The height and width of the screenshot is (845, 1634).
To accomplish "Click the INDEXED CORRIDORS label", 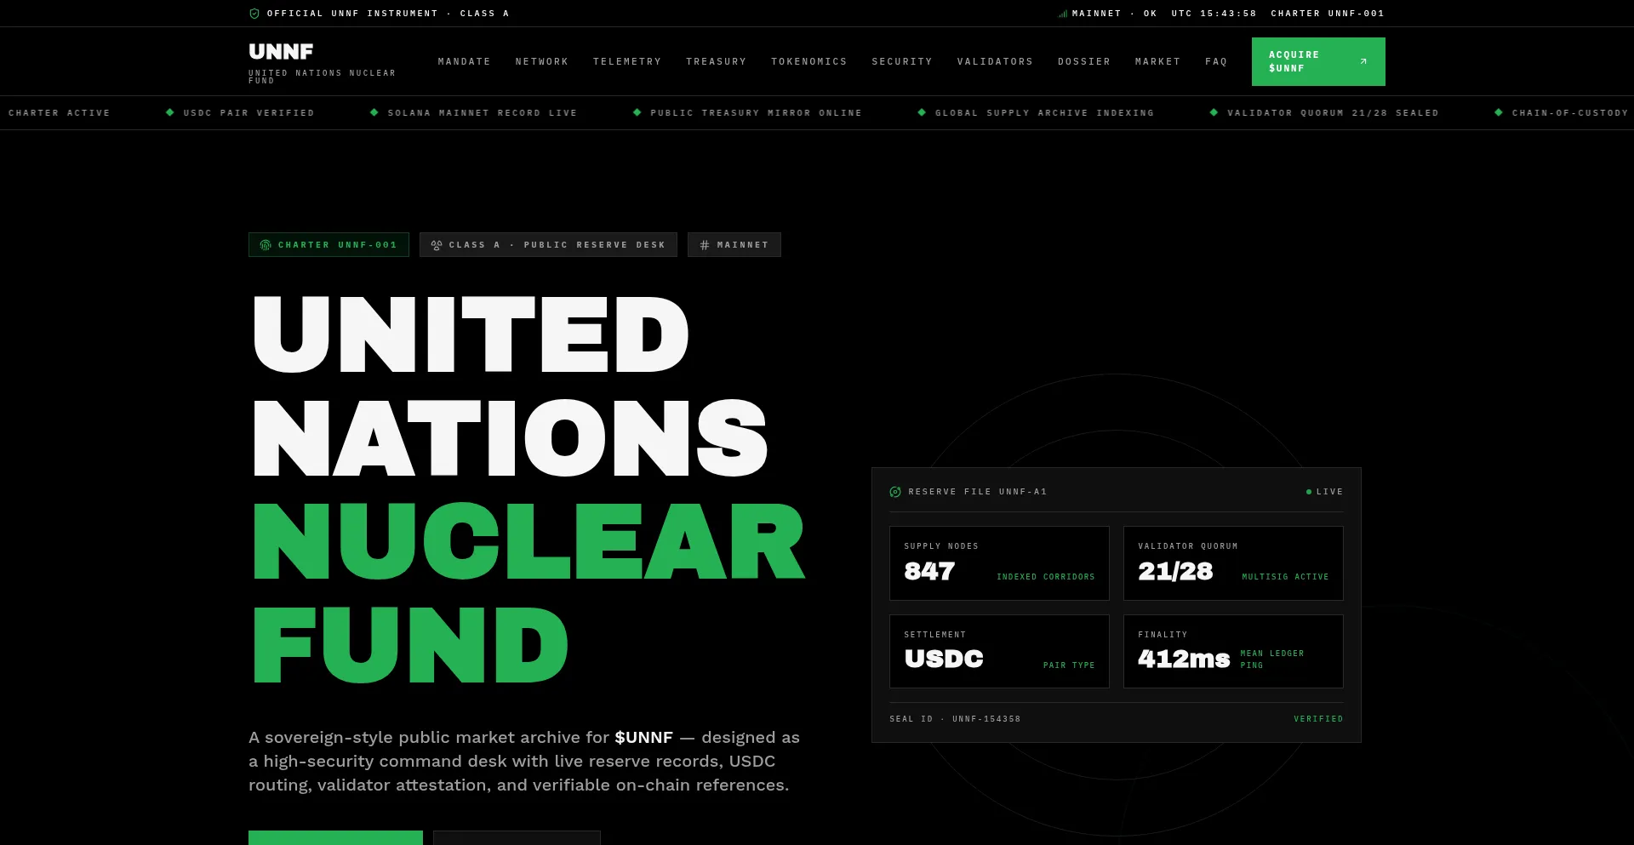I will point(1046,577).
